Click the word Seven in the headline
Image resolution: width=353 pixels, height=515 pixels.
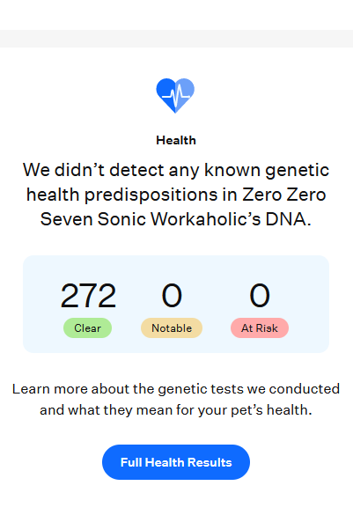(x=67, y=219)
